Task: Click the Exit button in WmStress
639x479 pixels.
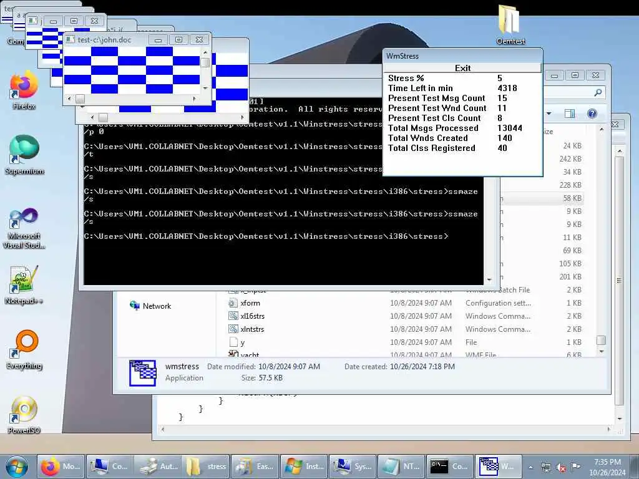Action: [x=462, y=68]
